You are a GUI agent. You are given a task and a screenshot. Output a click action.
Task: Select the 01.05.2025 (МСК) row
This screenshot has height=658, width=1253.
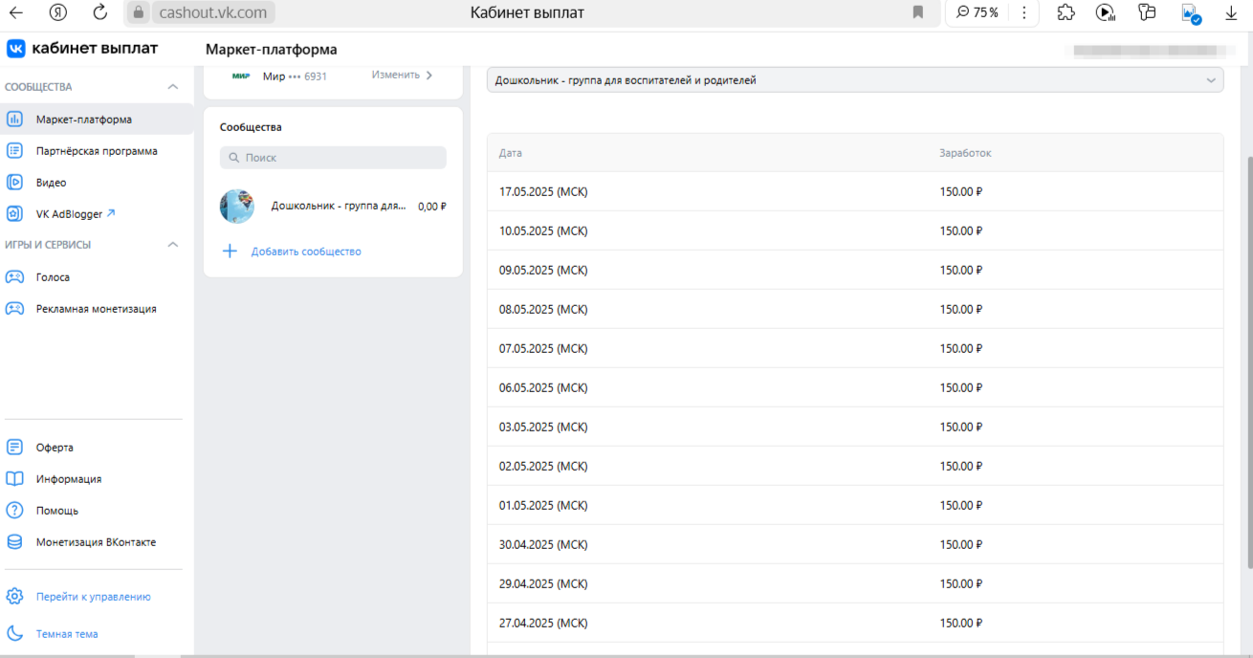point(855,505)
